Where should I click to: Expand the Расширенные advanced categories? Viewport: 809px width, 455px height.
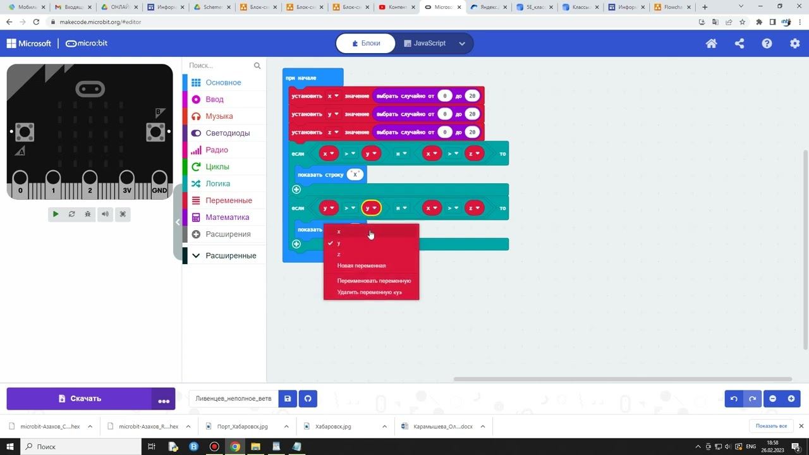tap(224, 256)
